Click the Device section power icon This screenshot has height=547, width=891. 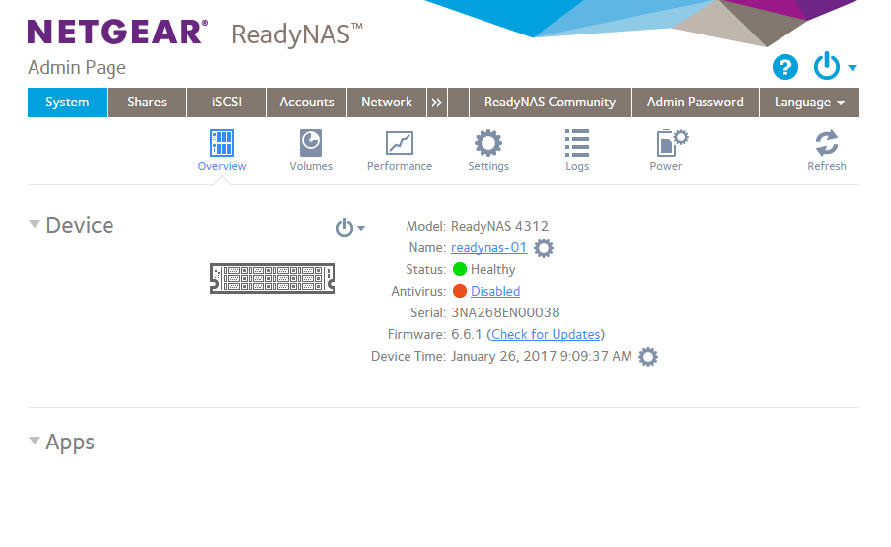point(344,227)
